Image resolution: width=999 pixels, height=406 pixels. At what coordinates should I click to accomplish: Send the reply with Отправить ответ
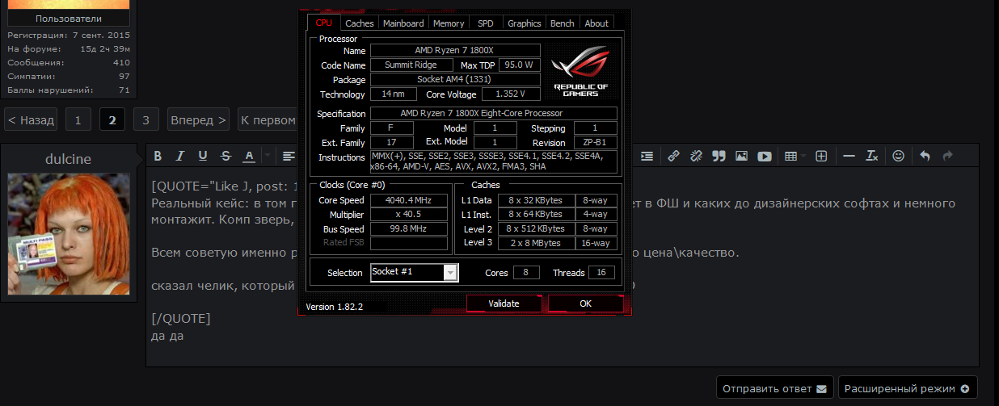pyautogui.click(x=774, y=387)
